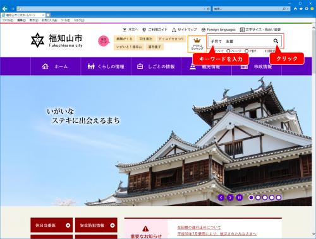Open the サイトマップ link
This screenshot has width=316, height=239.
tap(185, 30)
